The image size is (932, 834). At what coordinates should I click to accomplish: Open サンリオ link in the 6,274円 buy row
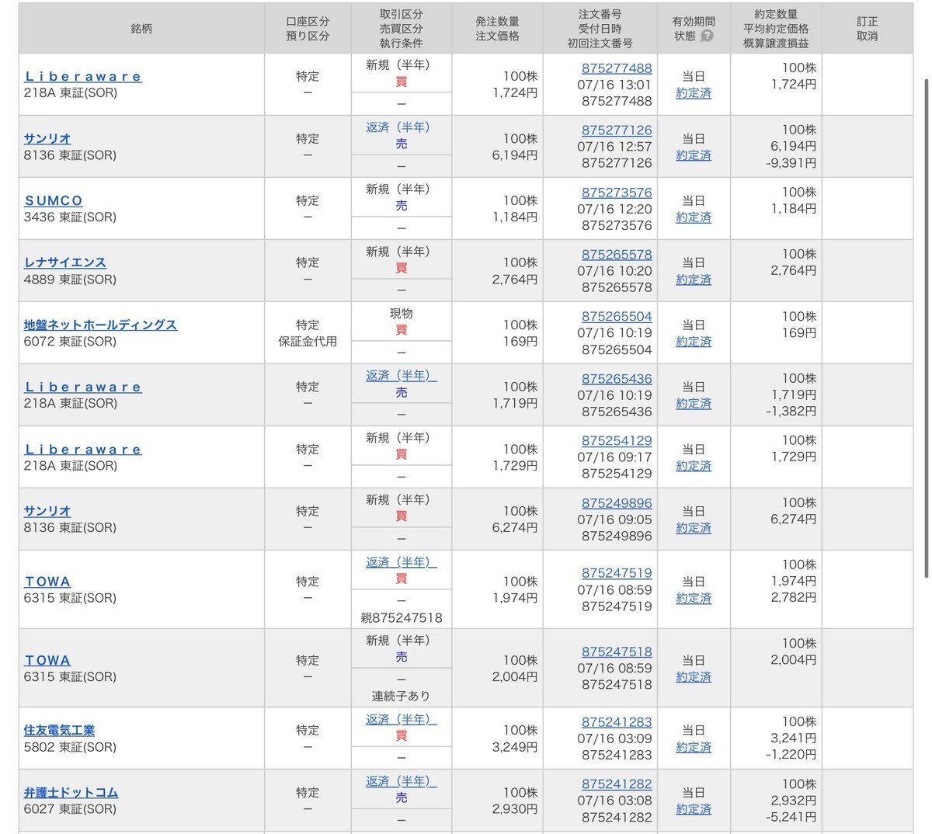click(47, 511)
